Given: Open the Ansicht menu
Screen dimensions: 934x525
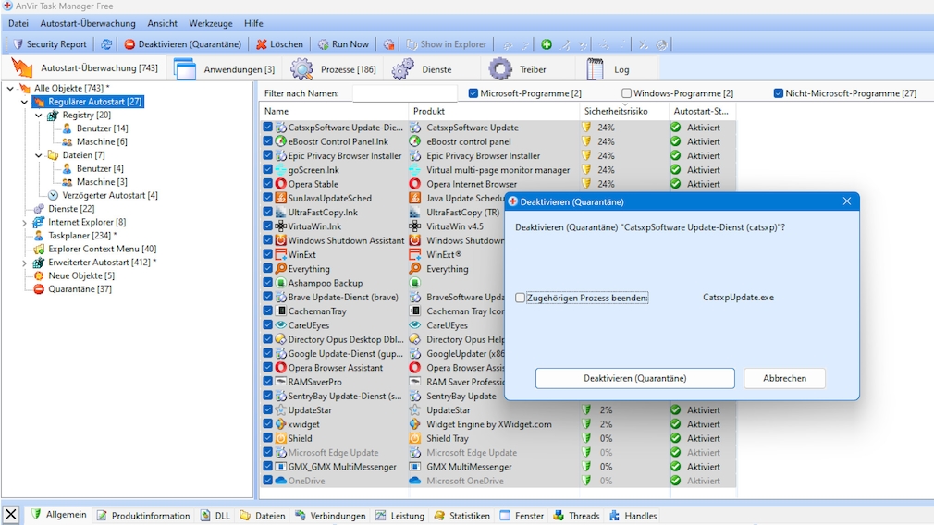Looking at the screenshot, I should pos(162,23).
